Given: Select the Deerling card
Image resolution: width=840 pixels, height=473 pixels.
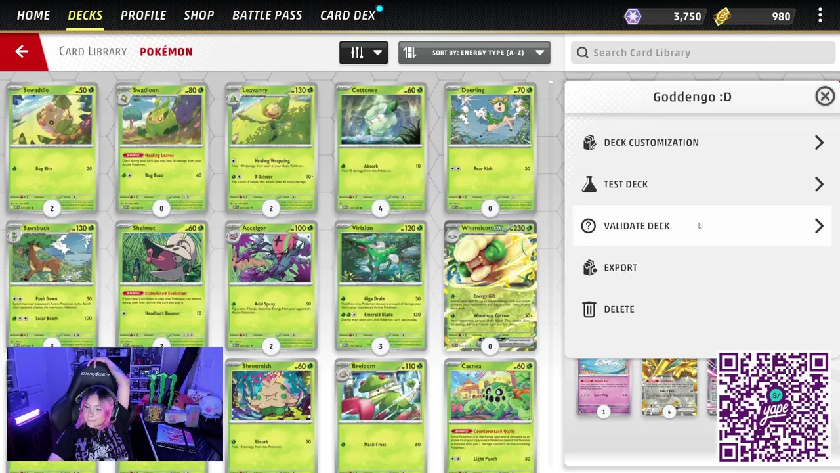Looking at the screenshot, I should (490, 147).
